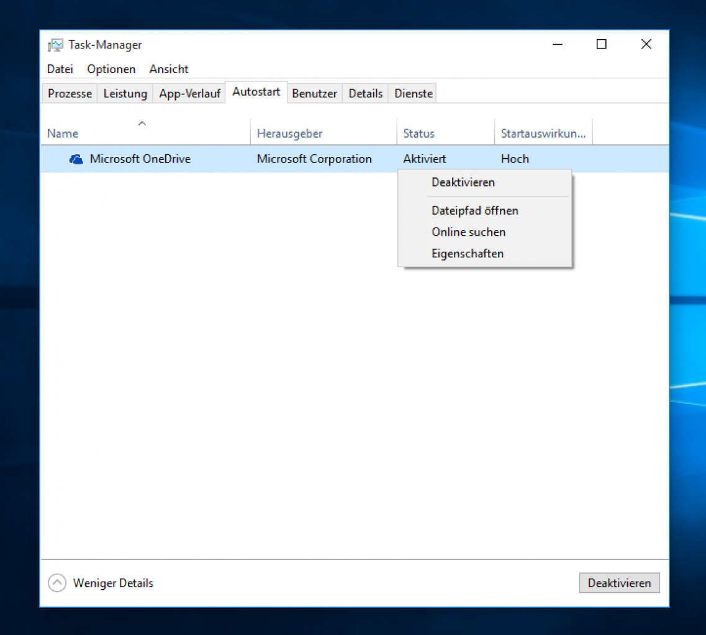Screen dimensions: 706x635
Task: Open the Optionen menu
Action: 111,69
